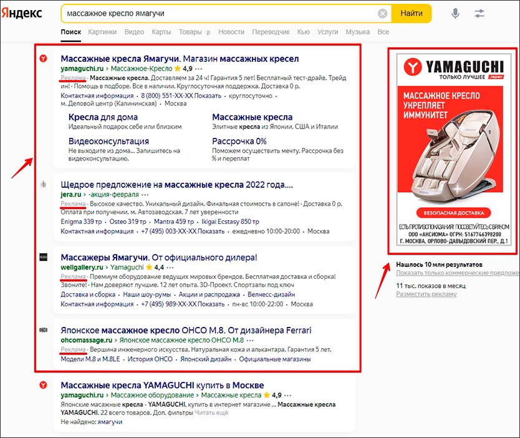Open Наши шоу-румы link

click(x=147, y=294)
